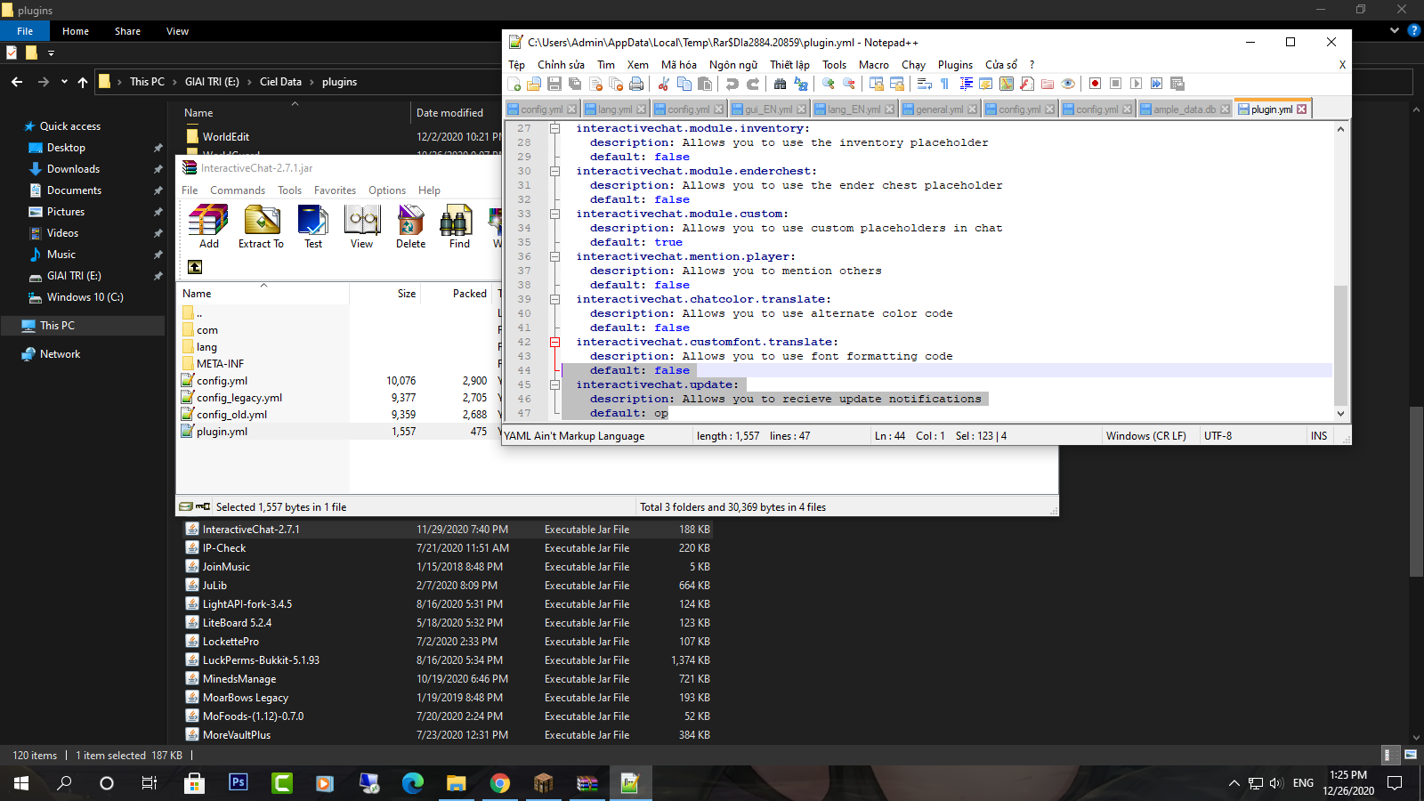Viewport: 1424px width, 801px height.
Task: Click the Undo arrow in Notepad++ toolbar
Action: [x=732, y=84]
